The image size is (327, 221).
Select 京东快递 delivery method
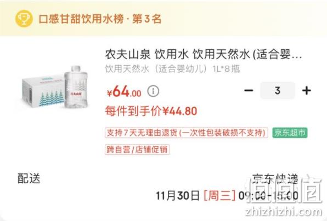click(275, 179)
